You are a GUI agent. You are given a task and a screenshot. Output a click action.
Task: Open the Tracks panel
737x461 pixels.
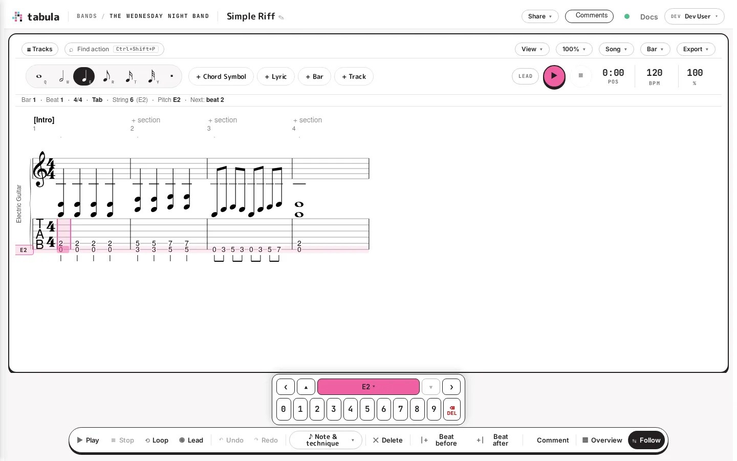tap(40, 49)
